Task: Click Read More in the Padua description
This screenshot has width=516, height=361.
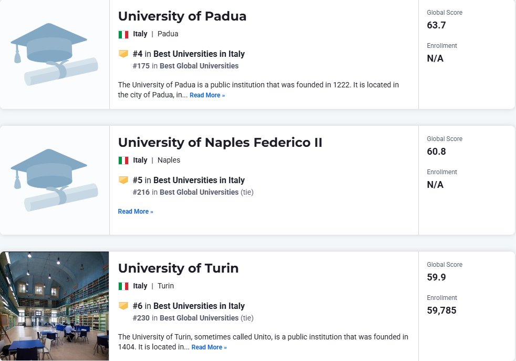Action: pyautogui.click(x=208, y=95)
